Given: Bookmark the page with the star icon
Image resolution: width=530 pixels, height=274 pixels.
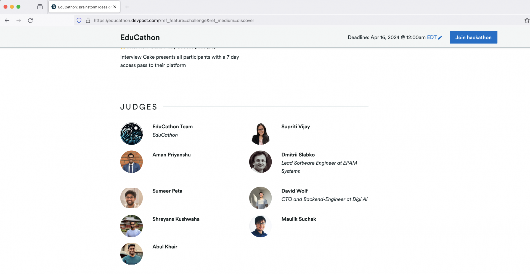Looking at the screenshot, I should coord(527,20).
